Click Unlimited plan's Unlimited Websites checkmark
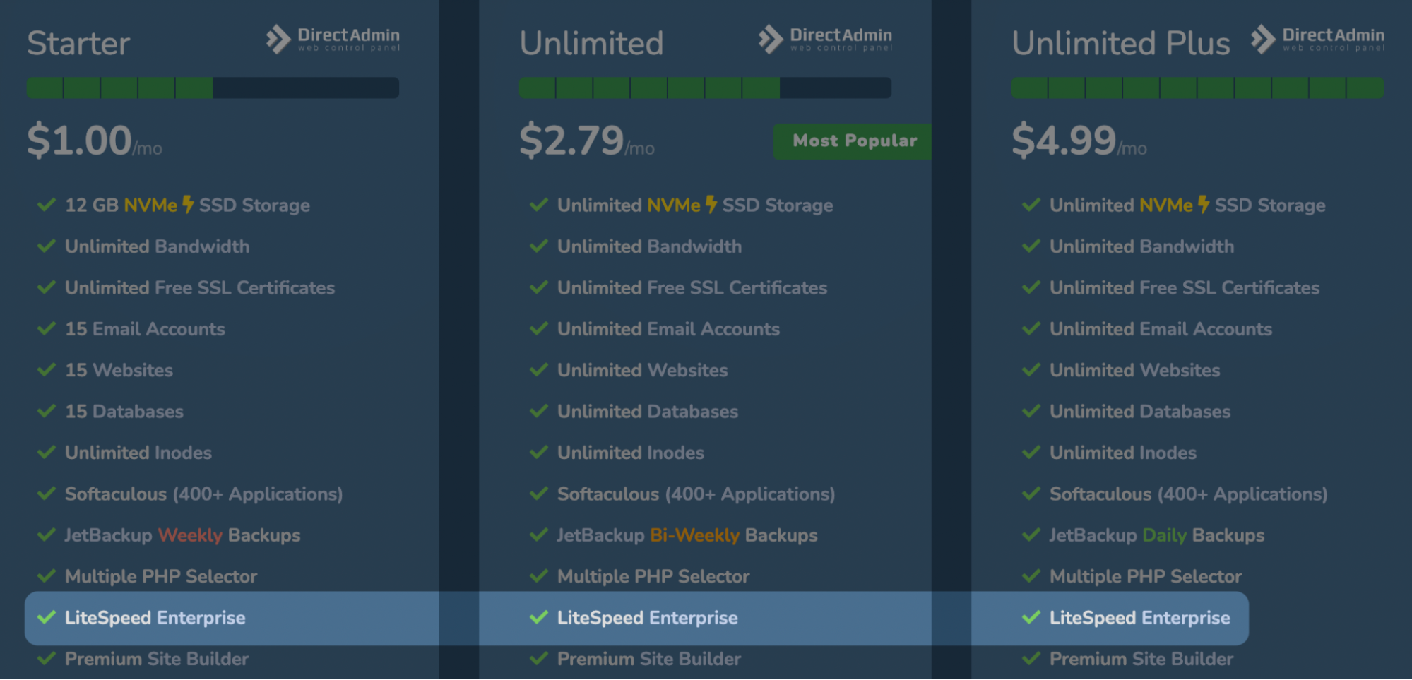The height and width of the screenshot is (680, 1412). 539,370
